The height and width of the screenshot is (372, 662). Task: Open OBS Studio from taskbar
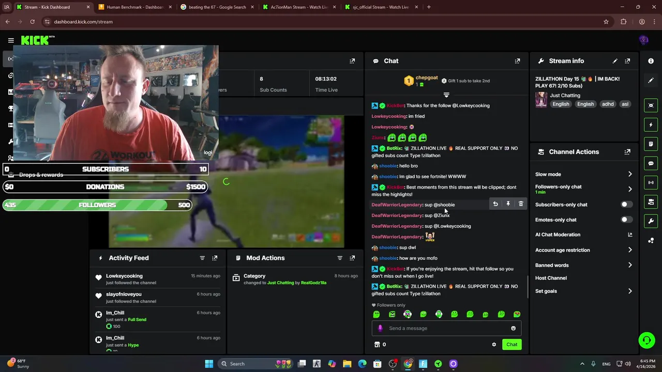click(x=393, y=364)
